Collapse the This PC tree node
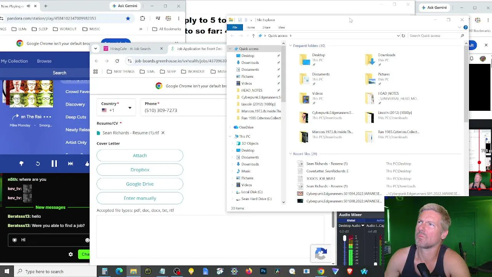Screen dimensions: 492x277 pyautogui.click(x=231, y=137)
